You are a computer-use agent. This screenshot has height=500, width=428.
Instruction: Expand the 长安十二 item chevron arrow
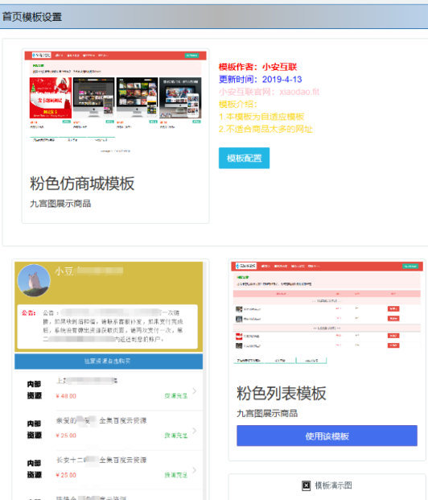[195, 470]
